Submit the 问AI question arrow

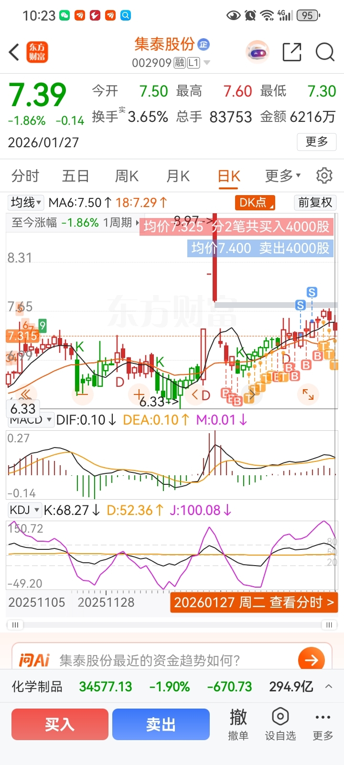(x=312, y=660)
